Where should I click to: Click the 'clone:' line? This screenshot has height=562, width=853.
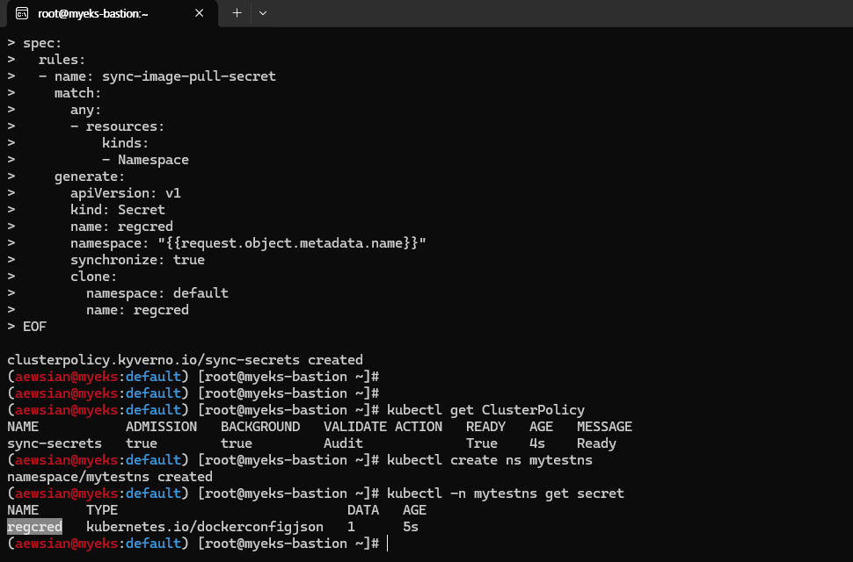click(93, 277)
